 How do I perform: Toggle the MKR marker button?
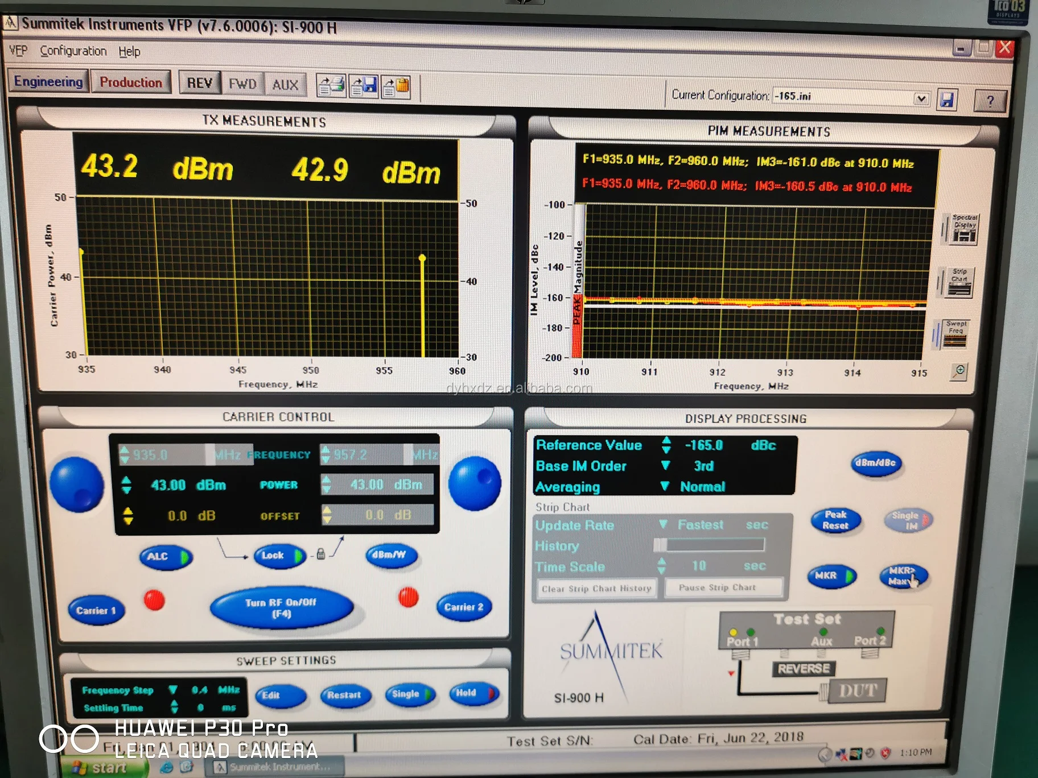pos(831,576)
